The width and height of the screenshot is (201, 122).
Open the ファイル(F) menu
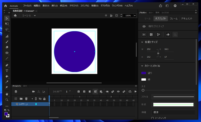pyautogui.click(x=27, y=6)
